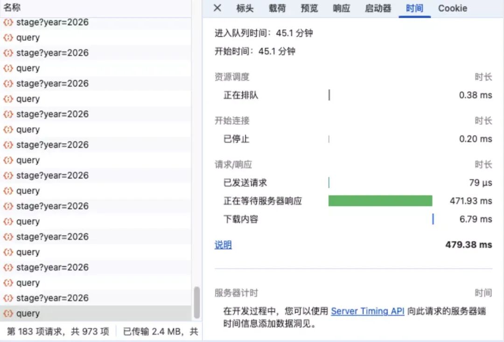Click the 开始时间: 45.1 分钟 text

point(255,51)
